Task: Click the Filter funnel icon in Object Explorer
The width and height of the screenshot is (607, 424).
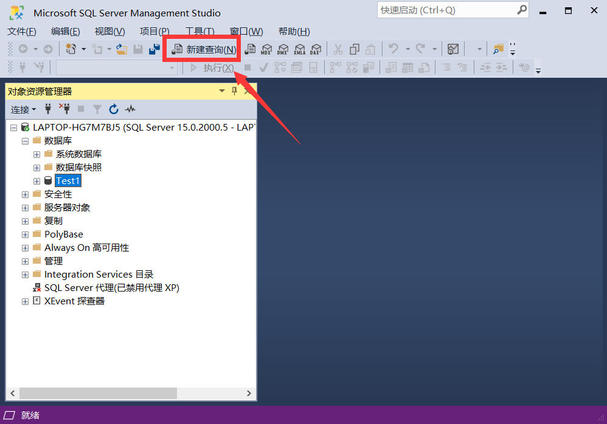Action: point(97,109)
